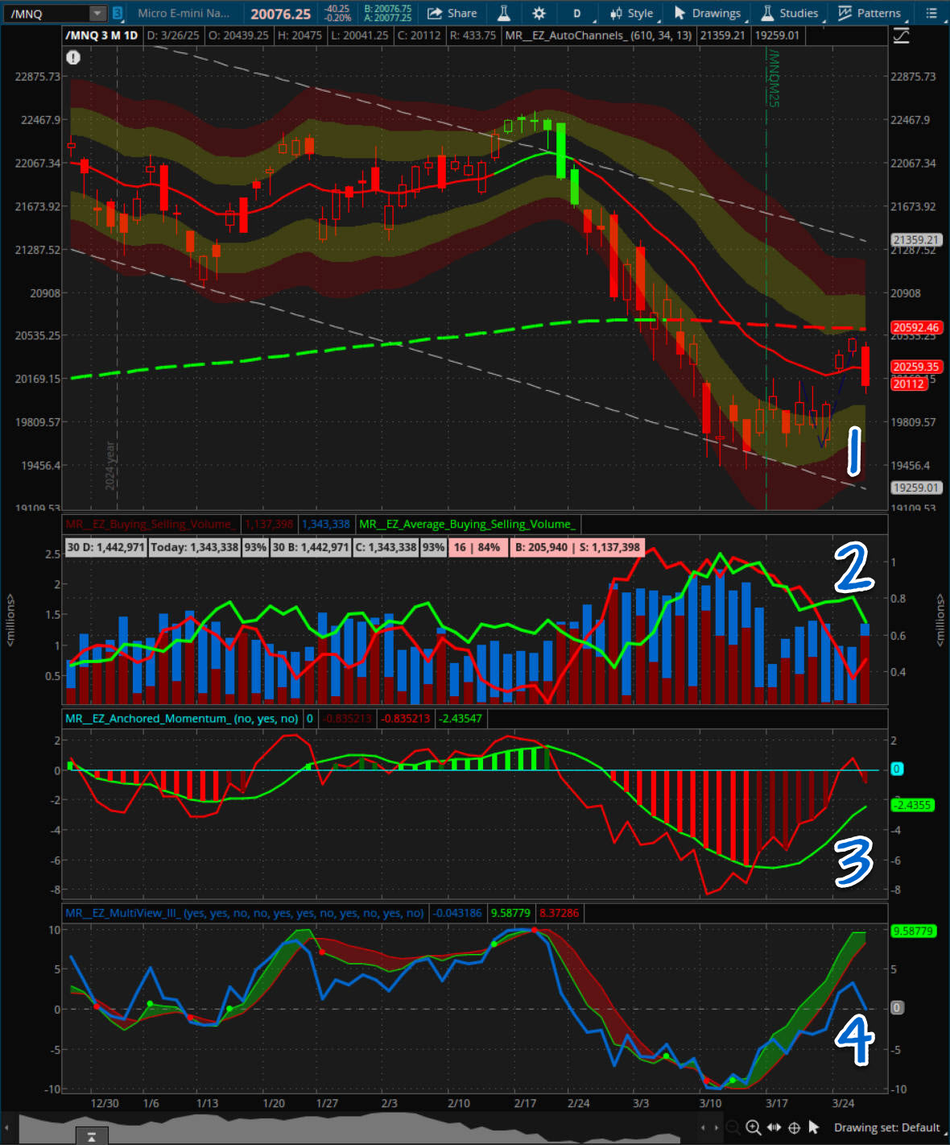This screenshot has width=950, height=1145.
Task: Open the /MNQ symbol dropdown arrow
Action: point(97,14)
